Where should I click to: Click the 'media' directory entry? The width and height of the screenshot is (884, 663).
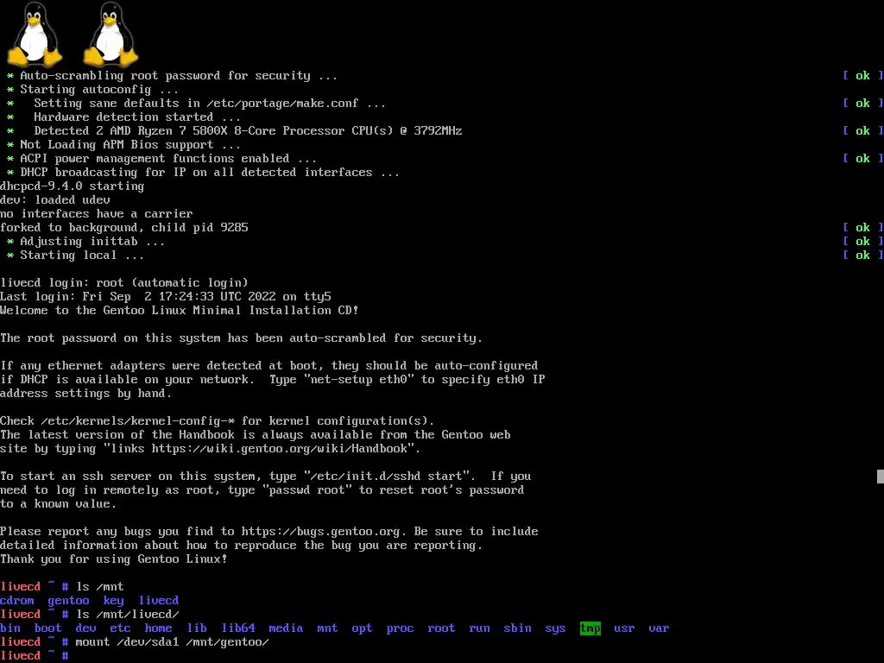[x=286, y=628]
